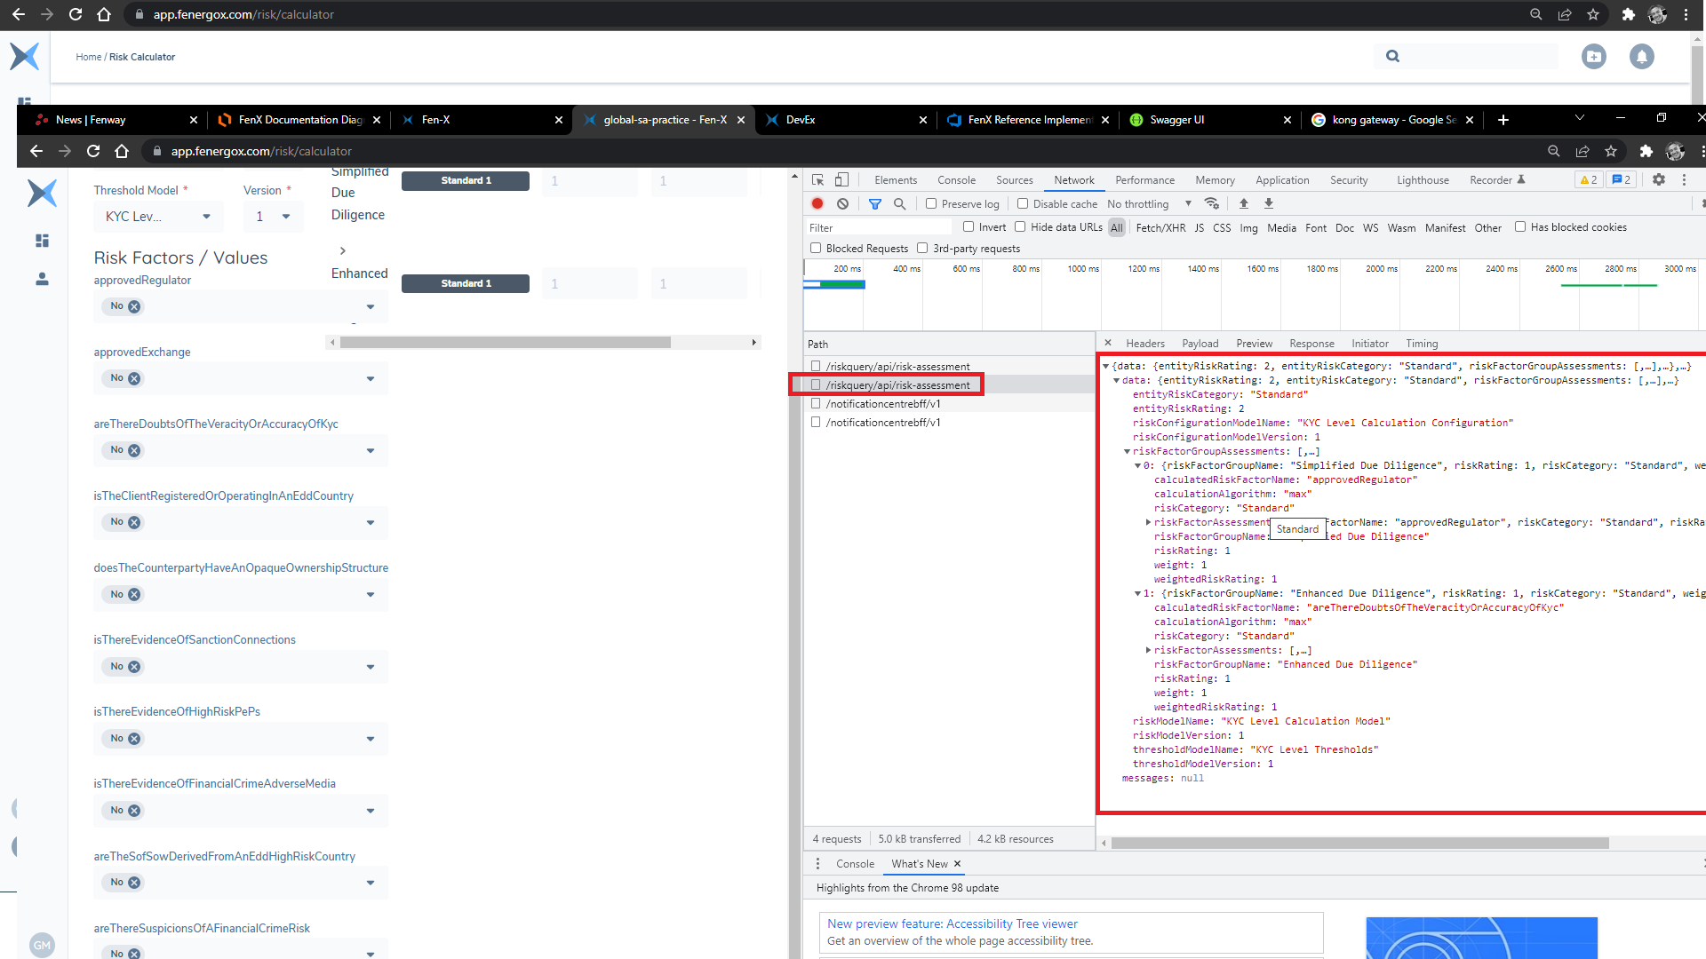The height and width of the screenshot is (959, 1706).
Task: Click the inner browser reload button
Action: (x=93, y=151)
